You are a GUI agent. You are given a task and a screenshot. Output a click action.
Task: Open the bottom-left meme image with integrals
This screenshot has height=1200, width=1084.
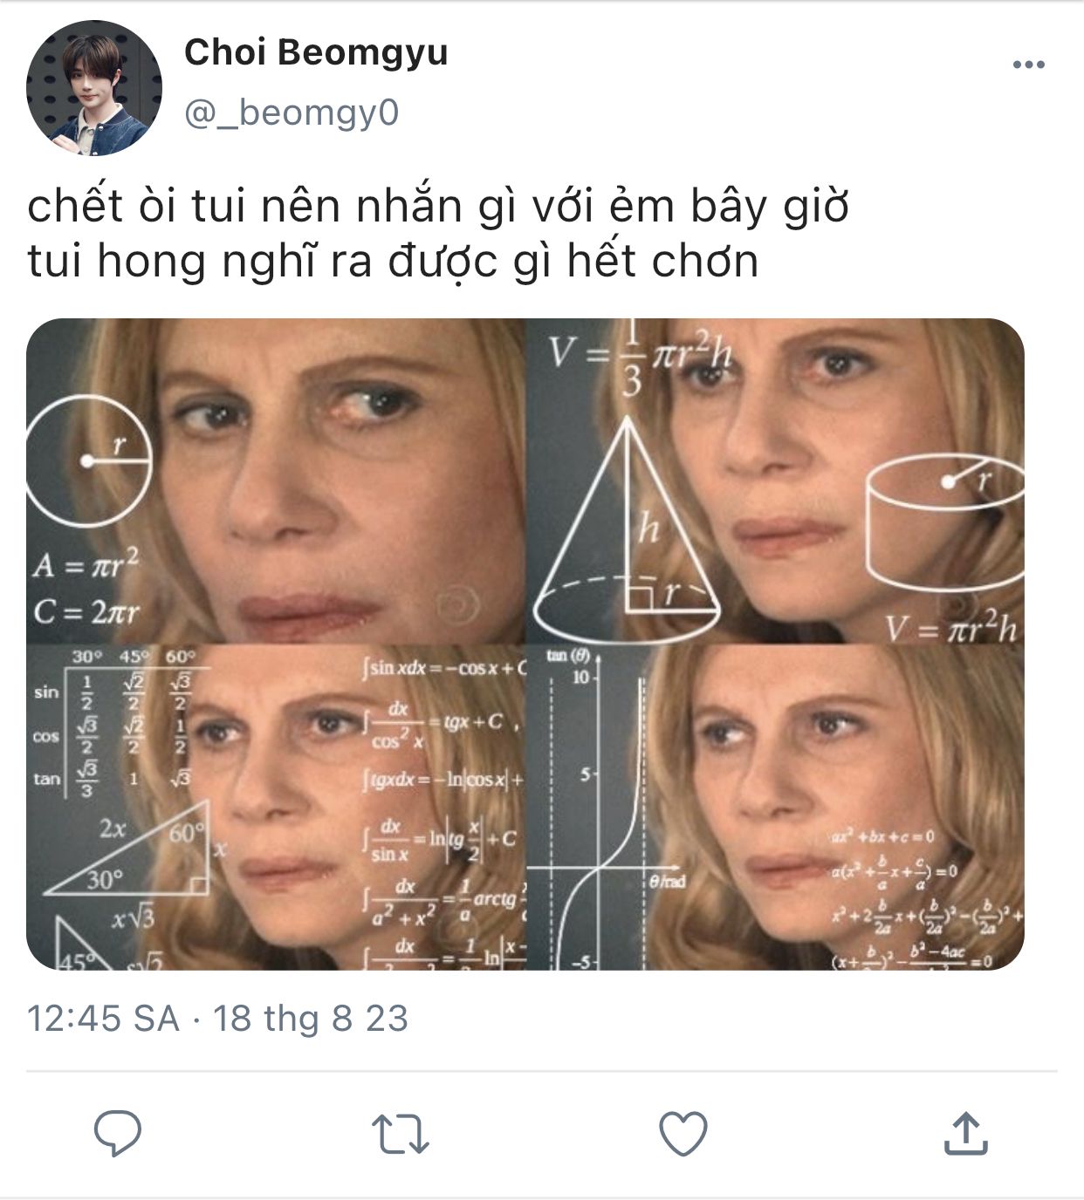pyautogui.click(x=276, y=808)
